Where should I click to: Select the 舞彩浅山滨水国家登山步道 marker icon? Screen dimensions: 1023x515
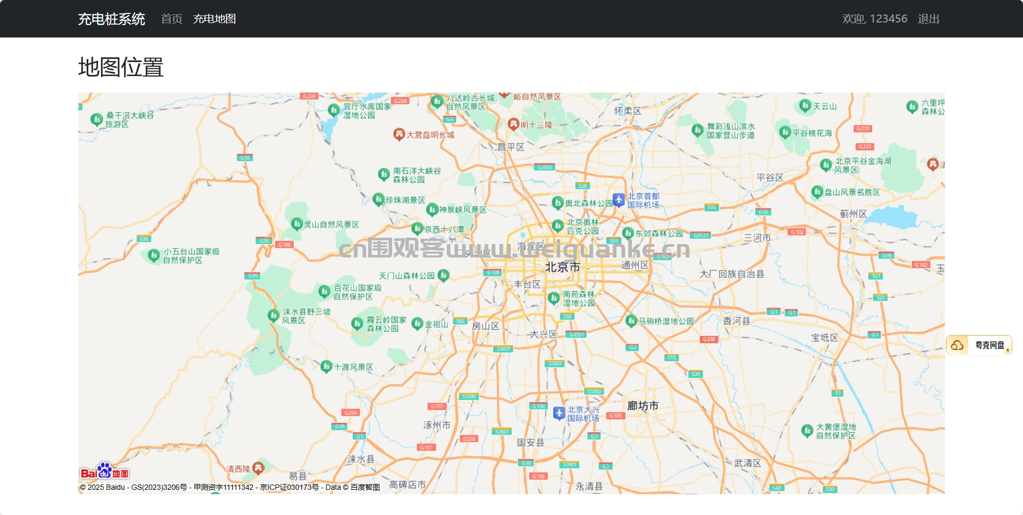click(x=697, y=130)
